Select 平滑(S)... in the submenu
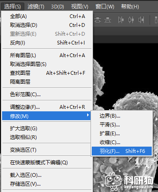Viewport: 158px width, 192px height. pos(122,125)
